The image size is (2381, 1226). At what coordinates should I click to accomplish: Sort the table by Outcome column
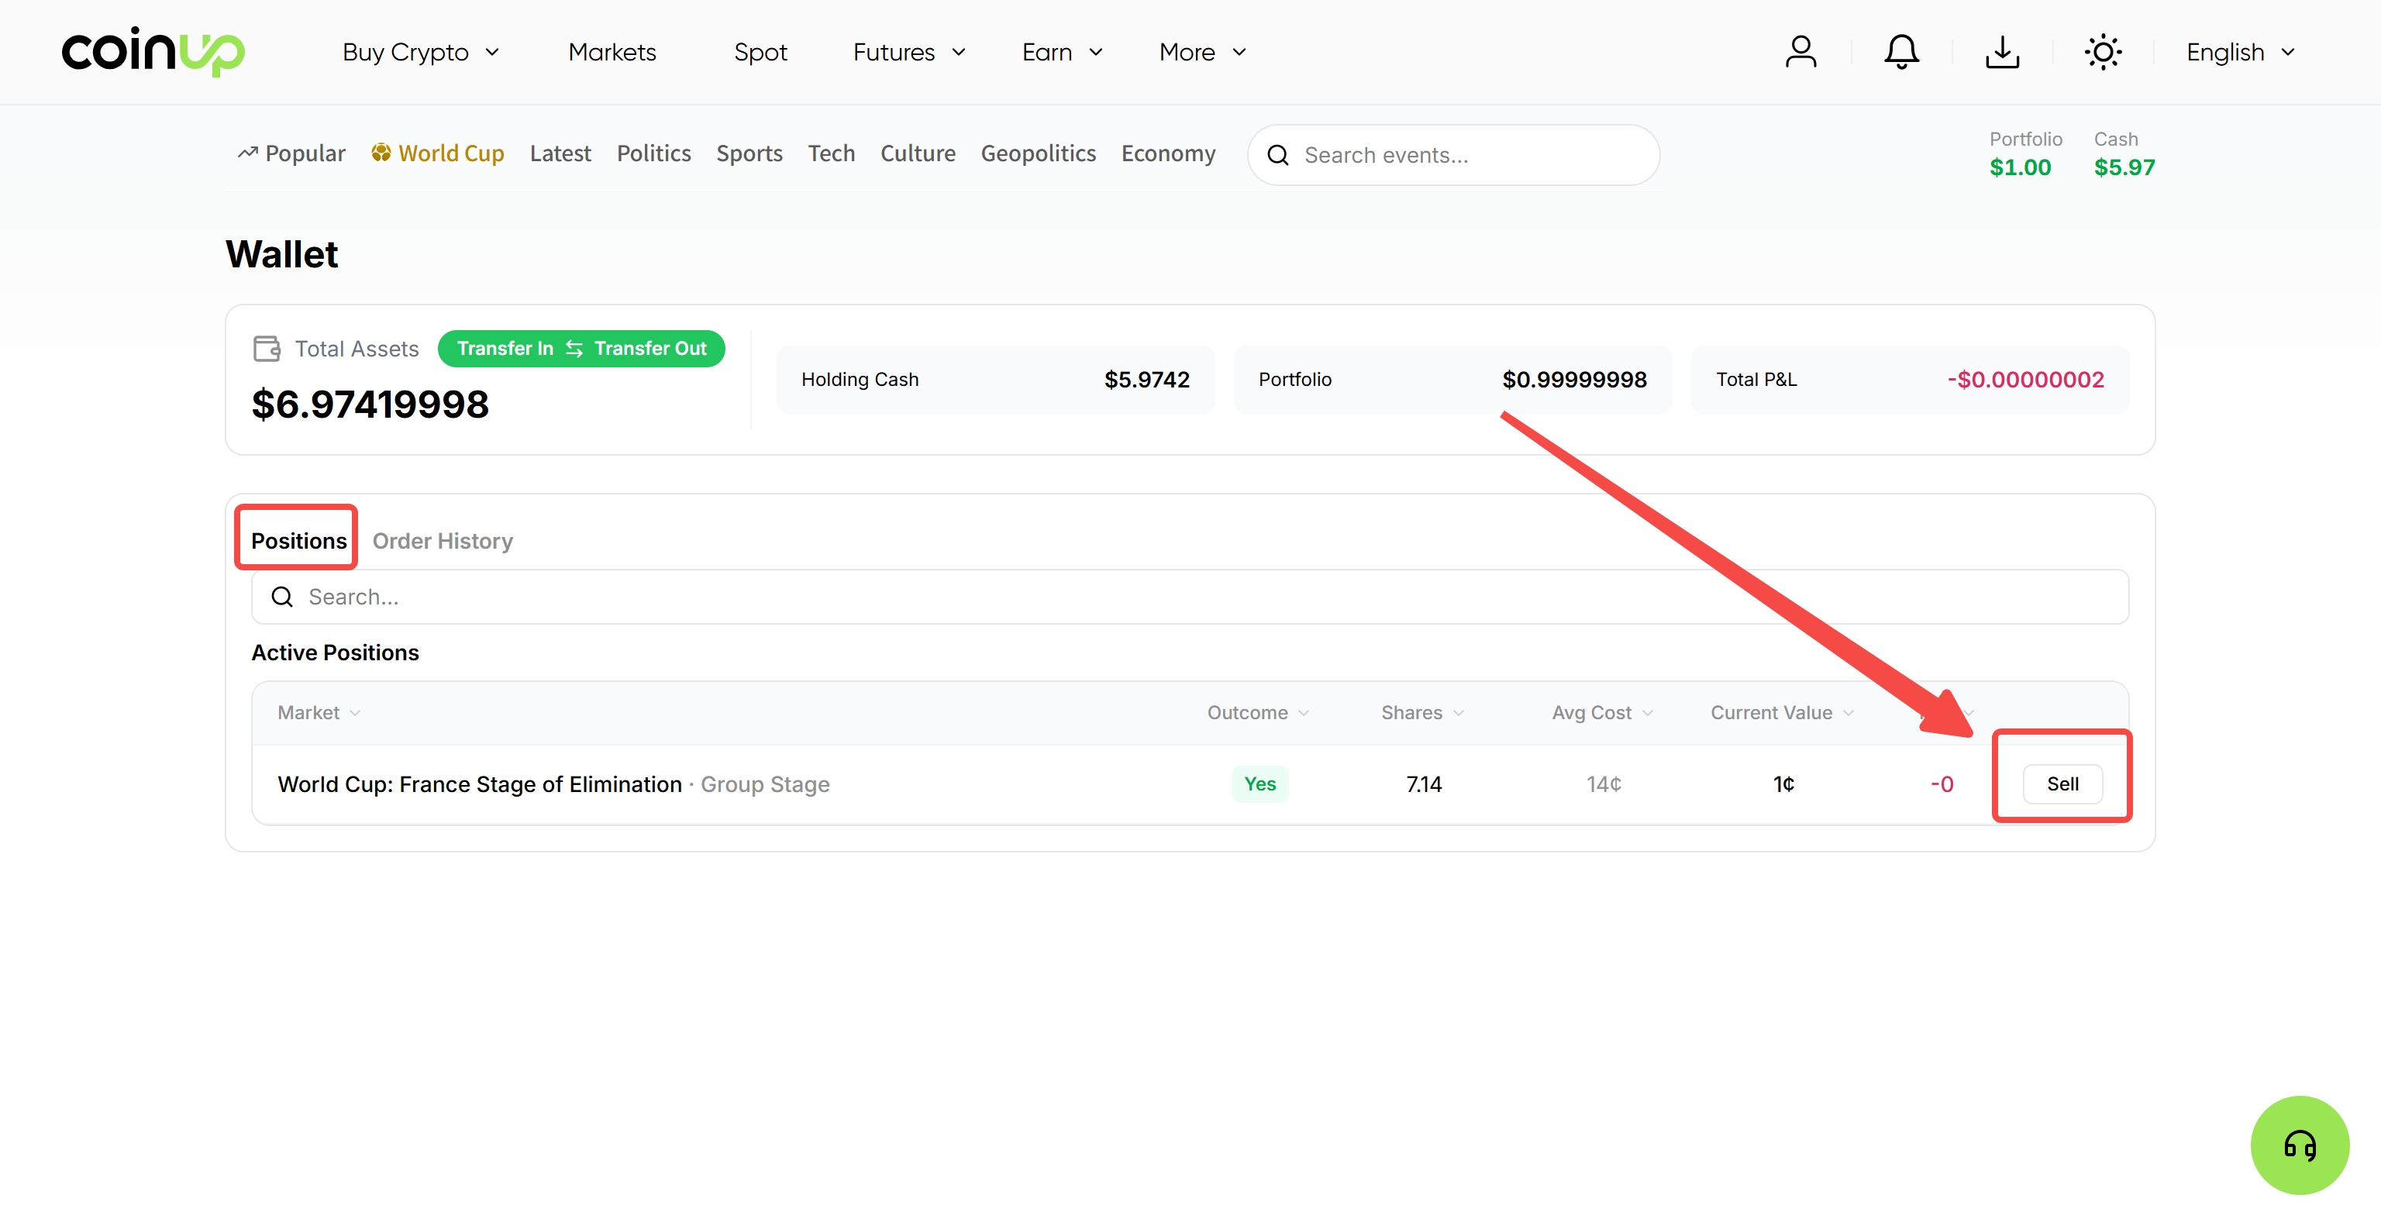1258,712
